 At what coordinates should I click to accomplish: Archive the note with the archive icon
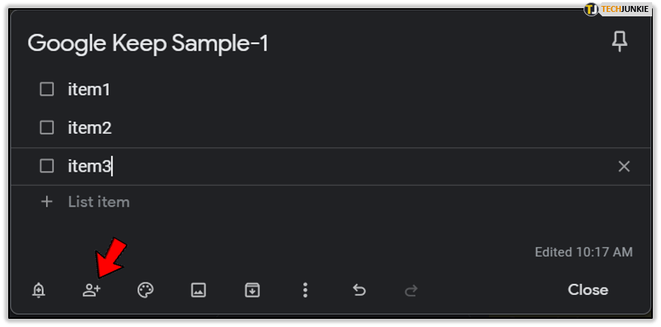point(252,290)
